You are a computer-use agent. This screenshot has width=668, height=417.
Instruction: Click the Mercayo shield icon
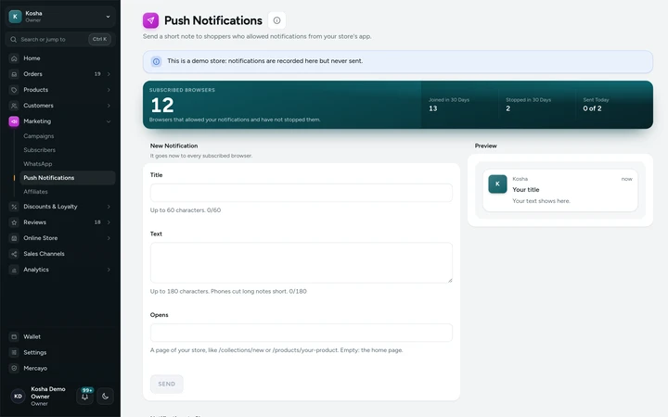click(x=14, y=368)
